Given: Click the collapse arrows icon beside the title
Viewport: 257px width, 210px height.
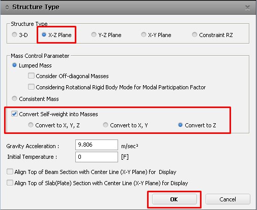Looking at the screenshot, I should pos(7,7).
